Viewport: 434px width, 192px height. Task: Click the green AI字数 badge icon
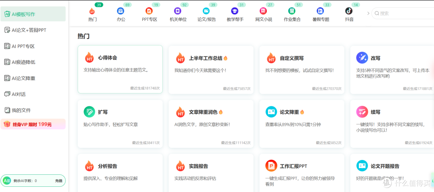tap(7, 181)
